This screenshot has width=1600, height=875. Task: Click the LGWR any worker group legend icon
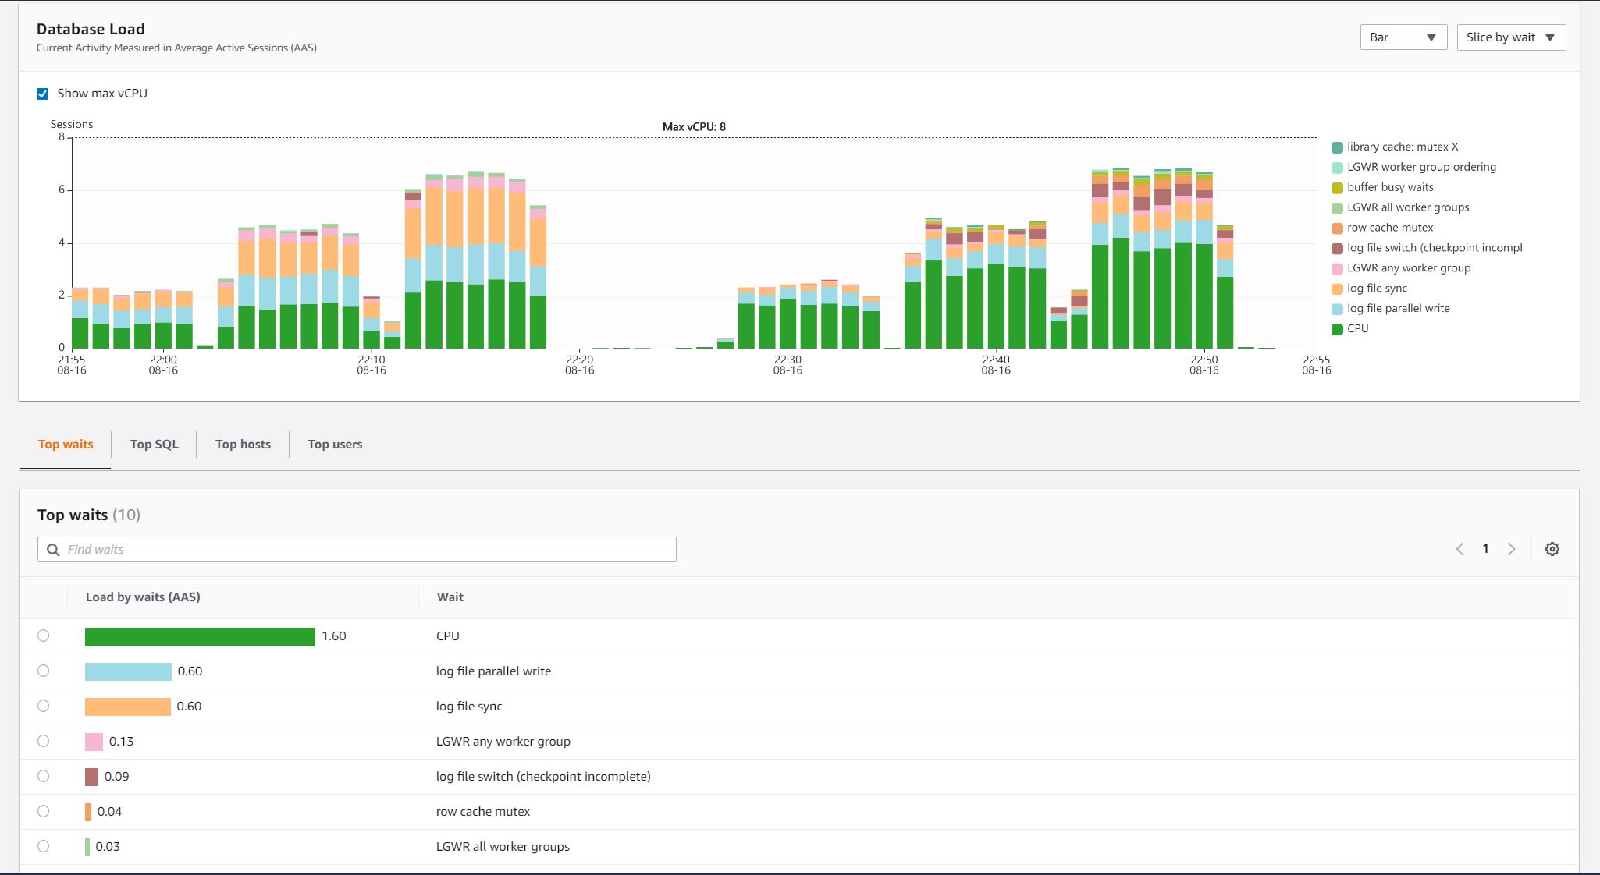1337,268
